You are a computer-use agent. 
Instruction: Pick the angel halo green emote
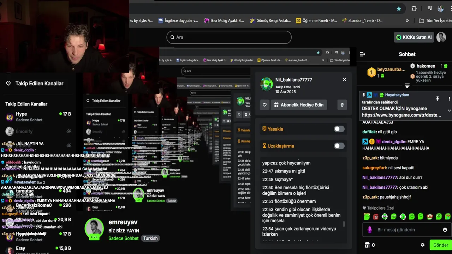367,216
